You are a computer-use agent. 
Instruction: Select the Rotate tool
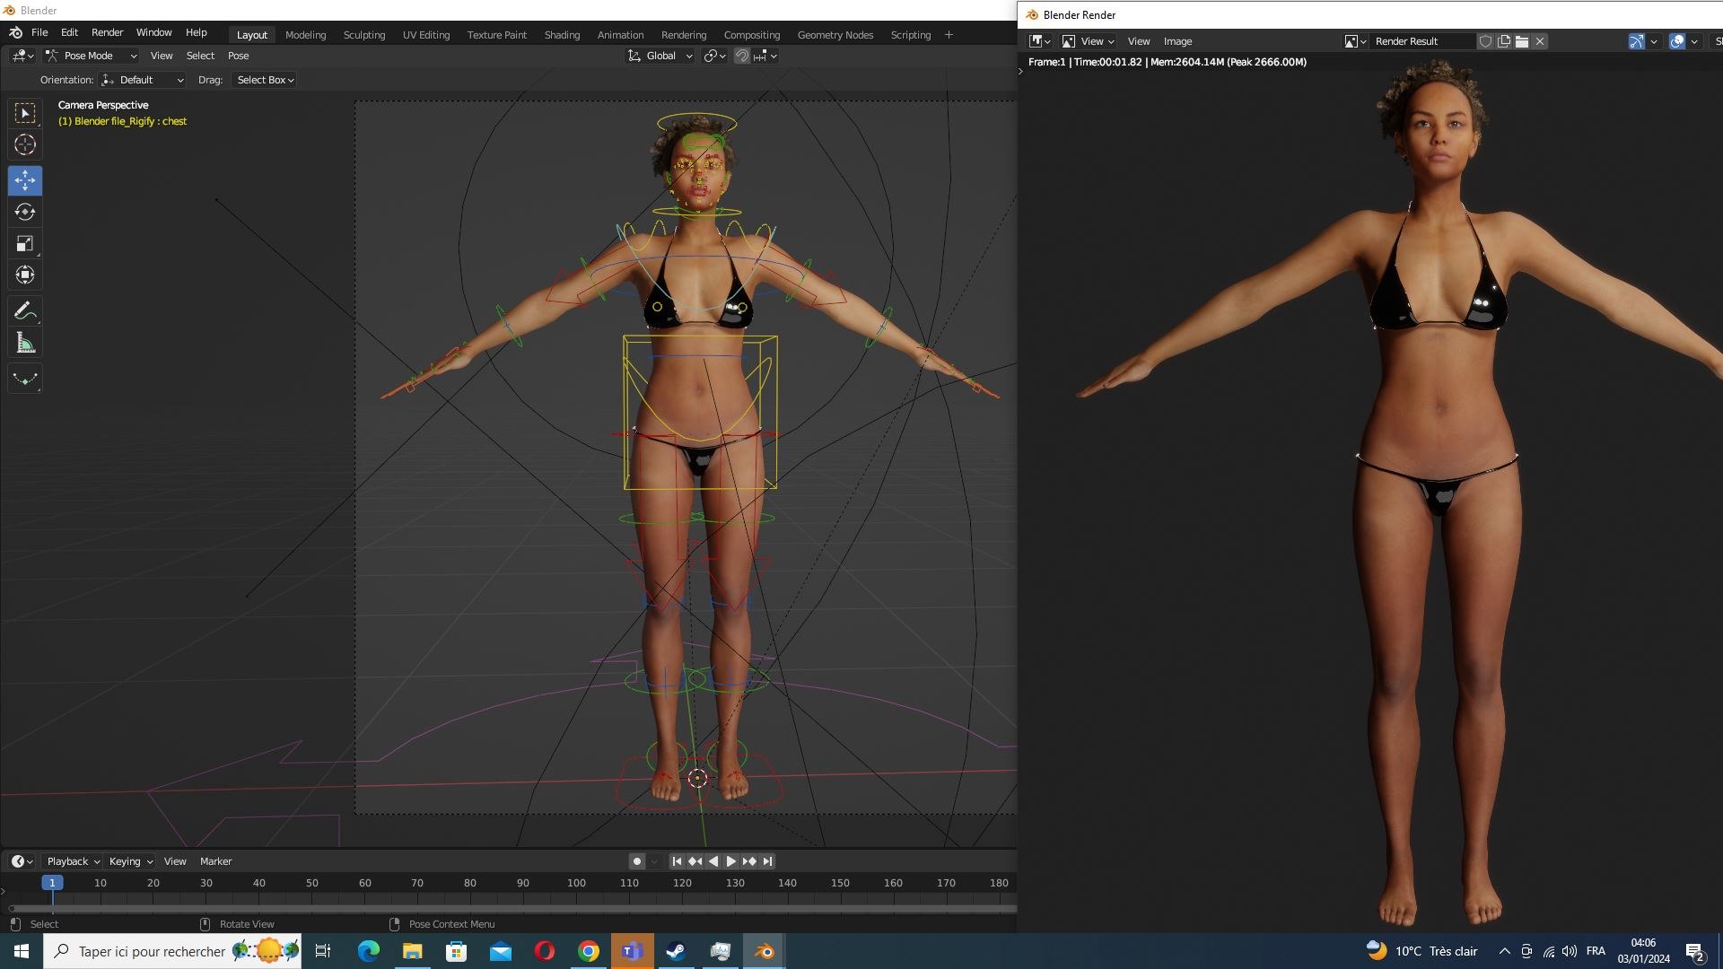[x=25, y=212]
